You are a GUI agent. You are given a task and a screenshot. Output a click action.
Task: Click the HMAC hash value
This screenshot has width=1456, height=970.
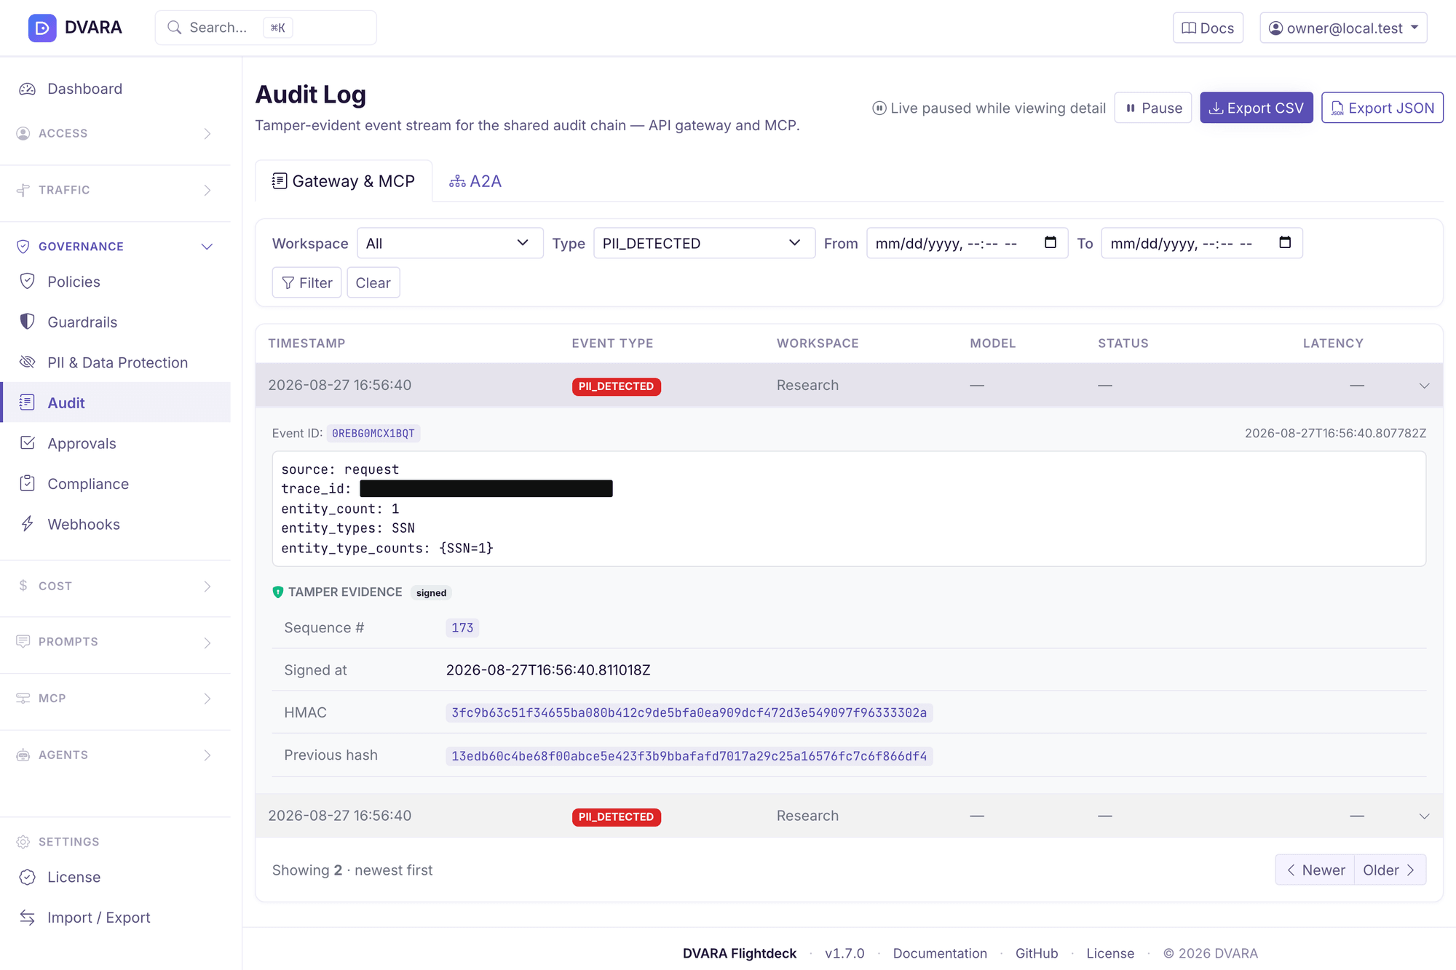(x=689, y=712)
